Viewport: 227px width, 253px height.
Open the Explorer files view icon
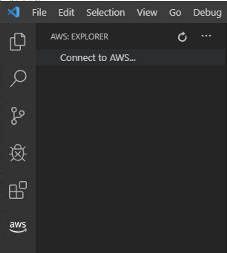coord(17,42)
